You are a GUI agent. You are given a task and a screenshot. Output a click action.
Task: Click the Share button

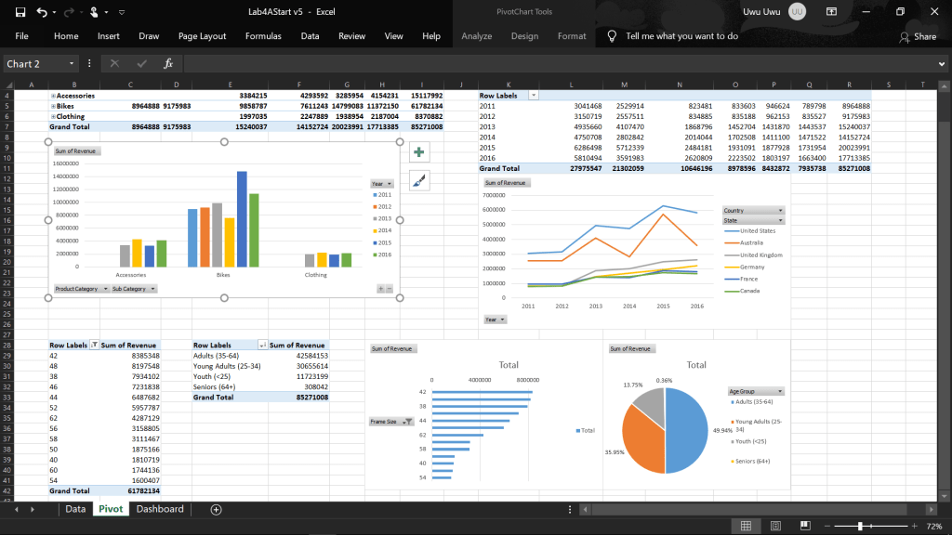918,36
